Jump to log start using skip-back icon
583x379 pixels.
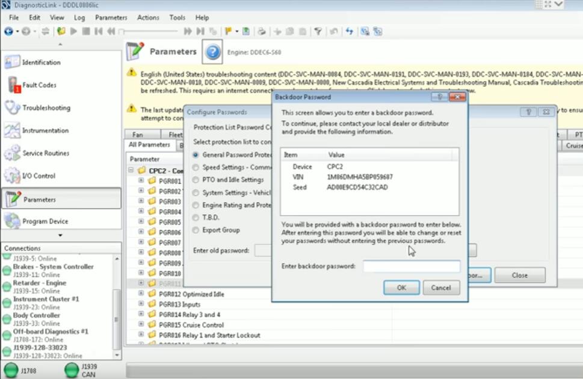99,32
